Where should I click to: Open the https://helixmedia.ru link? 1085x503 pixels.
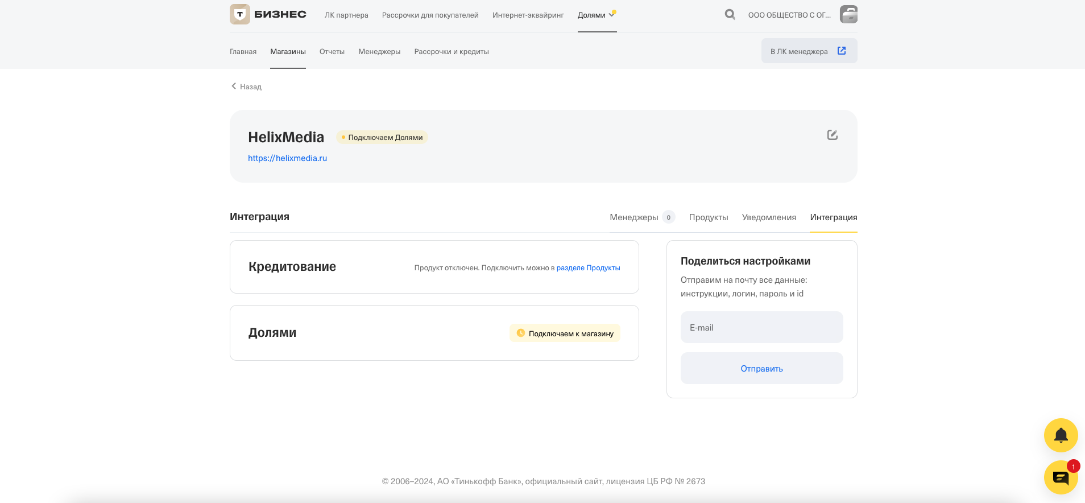tap(287, 158)
